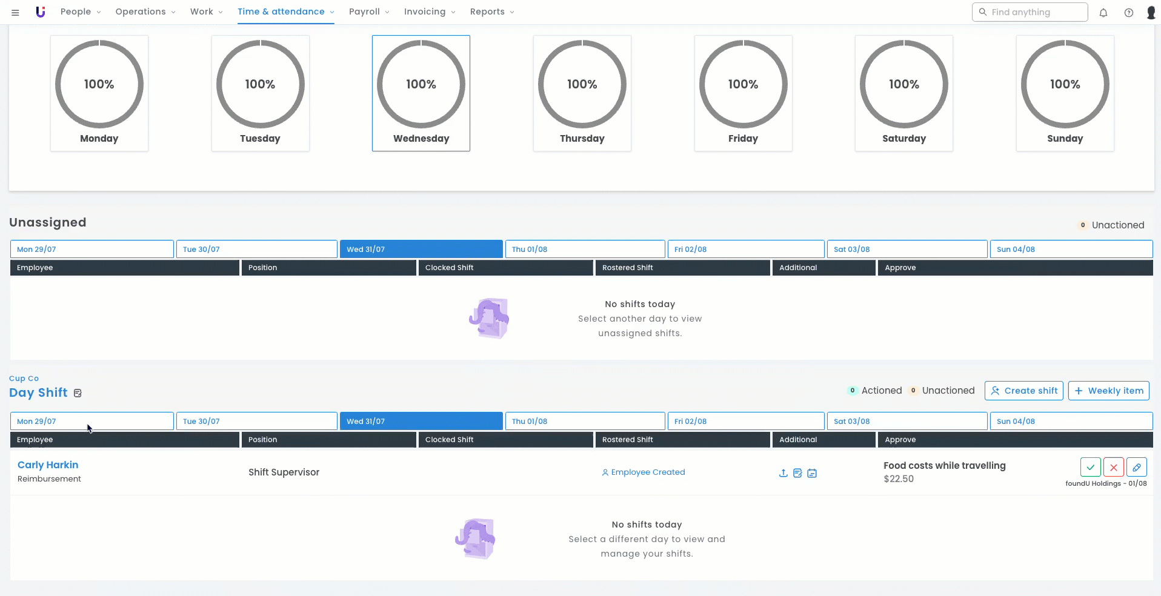
Task: Open the hamburger navigation menu
Action: 15,12
